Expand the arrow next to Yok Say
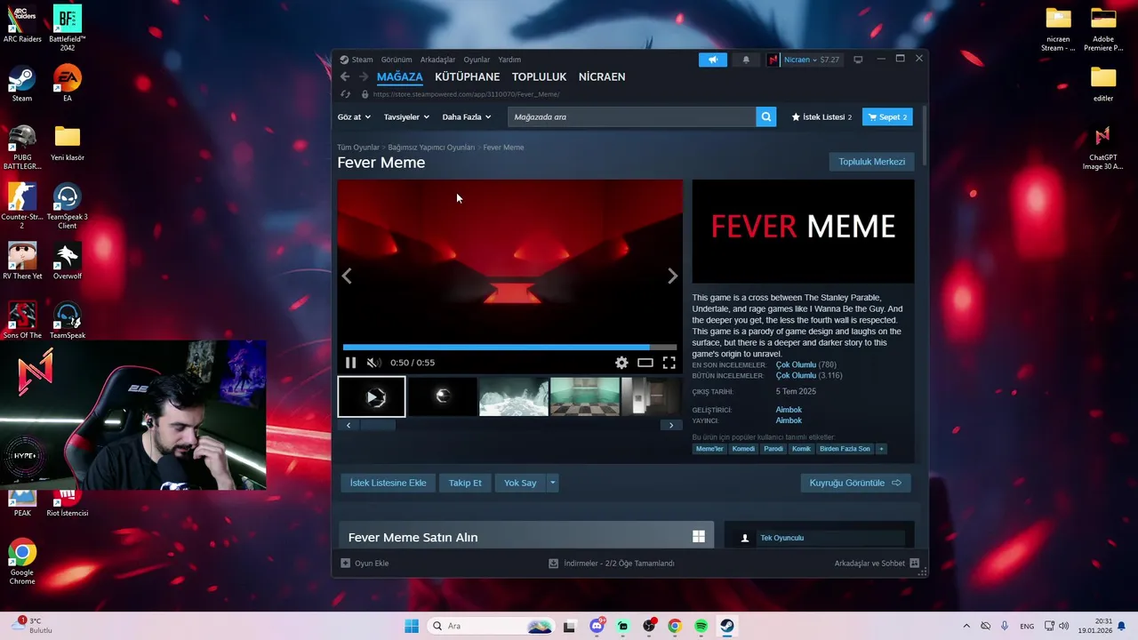The height and width of the screenshot is (640, 1138). pos(552,483)
